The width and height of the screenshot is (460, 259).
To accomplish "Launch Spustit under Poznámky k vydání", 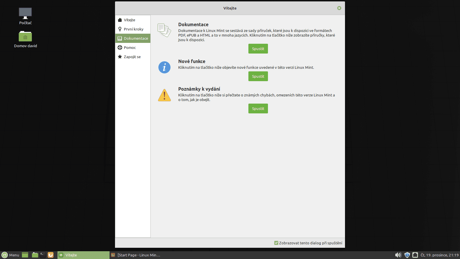I will click(258, 108).
